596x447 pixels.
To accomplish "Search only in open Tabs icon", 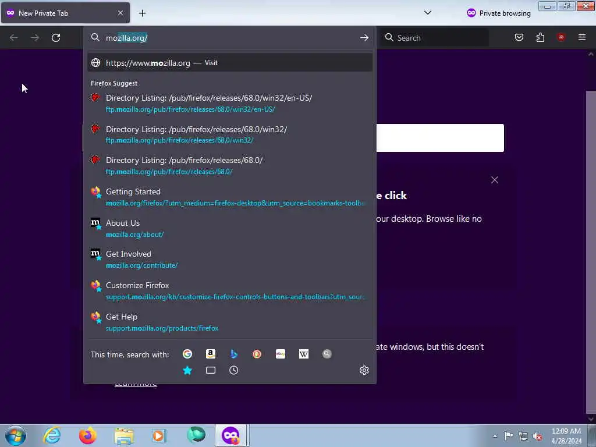I will (211, 370).
